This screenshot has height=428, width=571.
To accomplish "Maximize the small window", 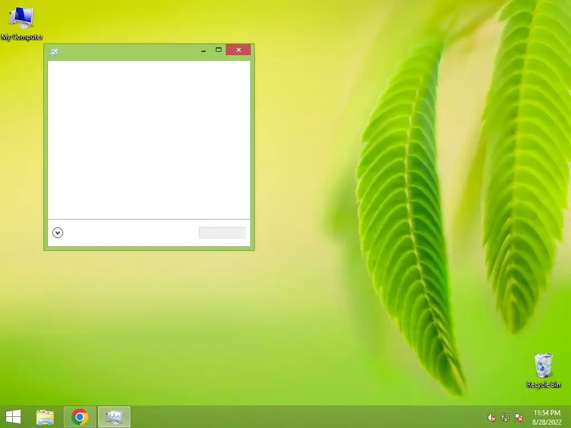I will (219, 50).
